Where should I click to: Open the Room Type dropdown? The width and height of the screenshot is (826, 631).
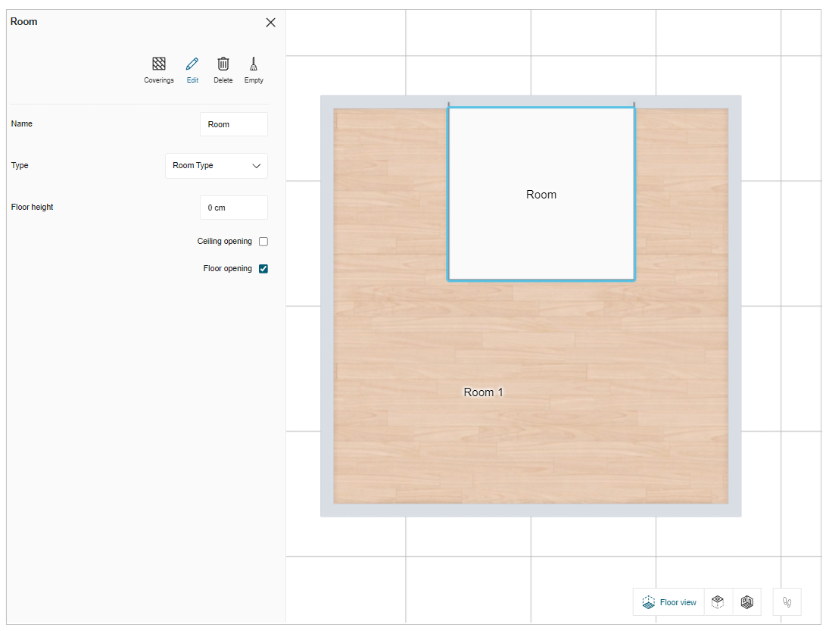(216, 166)
